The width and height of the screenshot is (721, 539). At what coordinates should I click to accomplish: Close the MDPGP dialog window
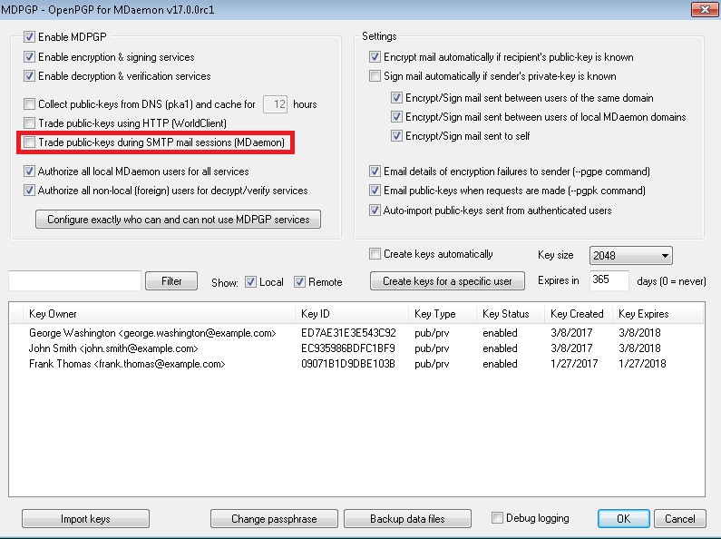coord(705,9)
